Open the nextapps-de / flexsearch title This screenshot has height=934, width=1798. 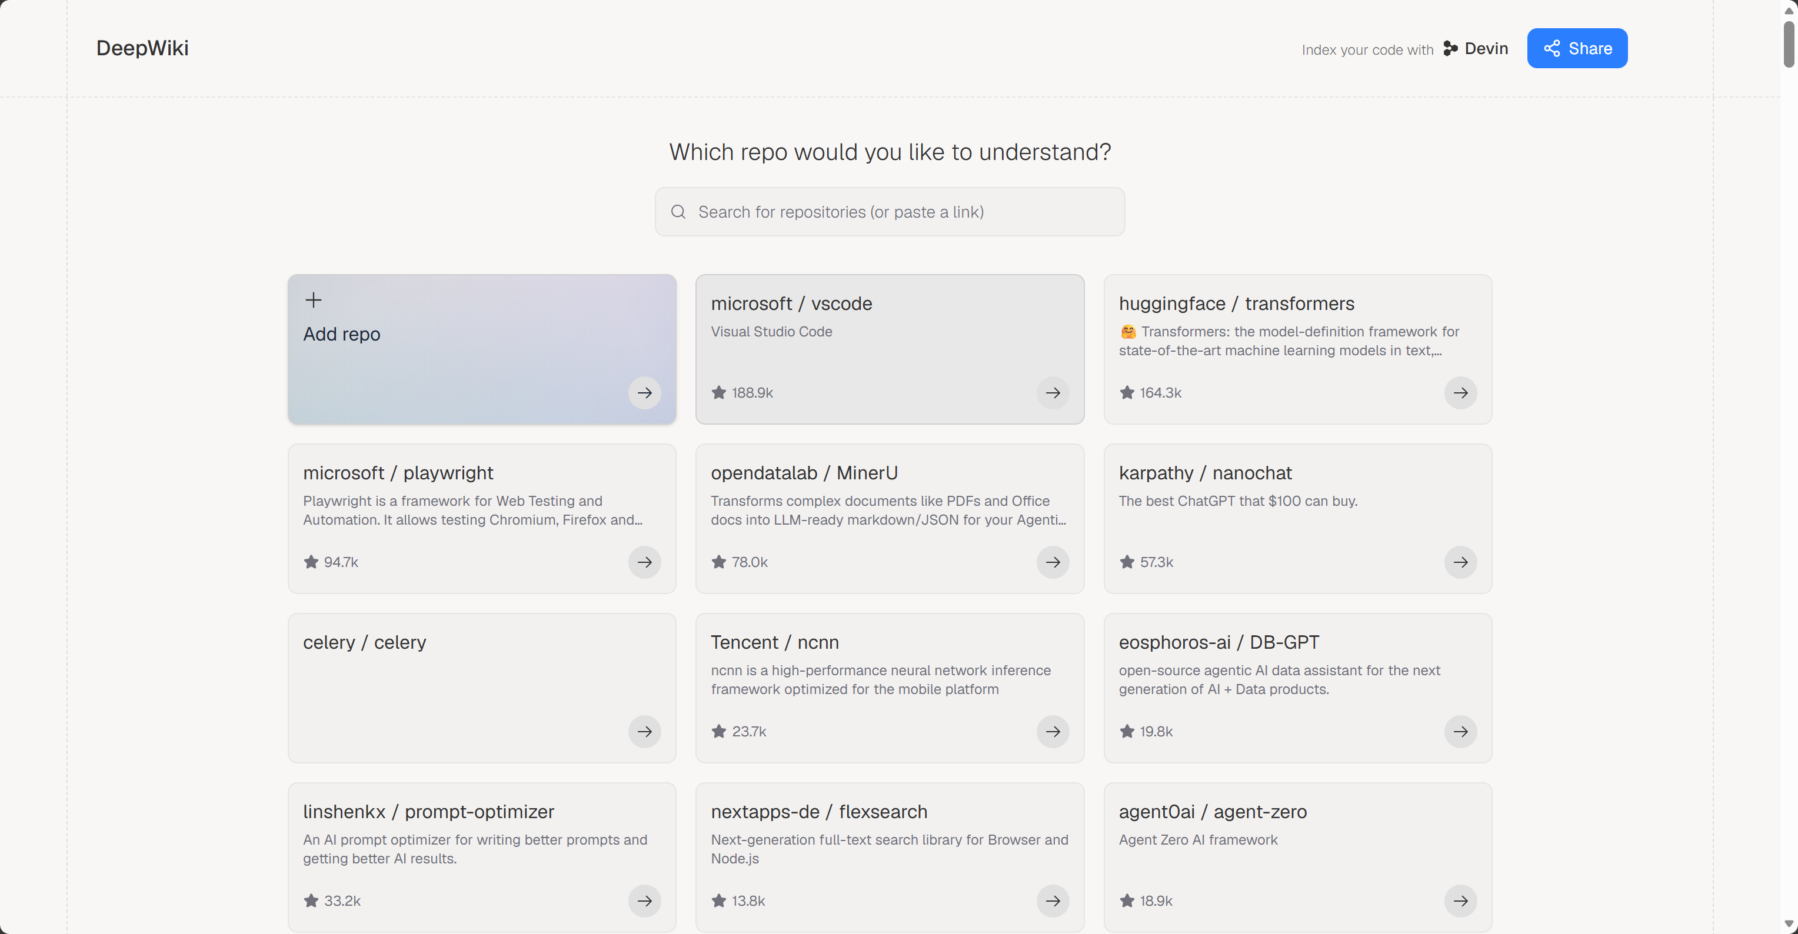click(x=819, y=812)
